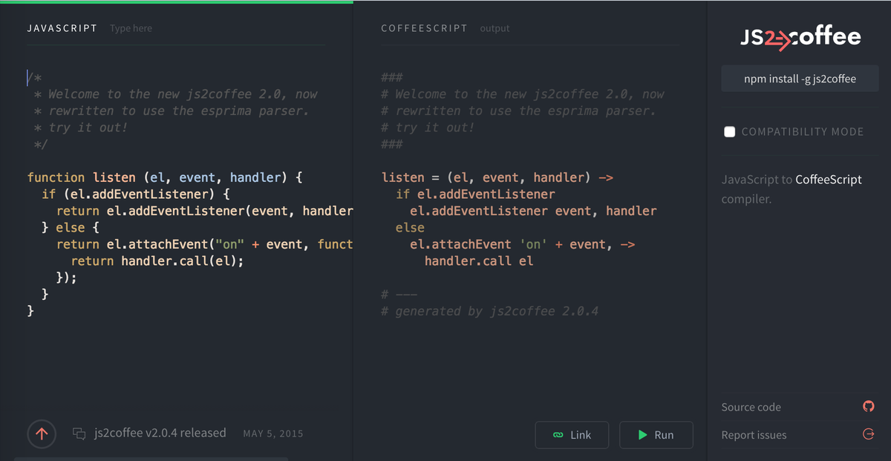The height and width of the screenshot is (461, 891).
Task: Click the 'Welcome to the new js2coffee' JavaScript comment
Action: coord(175,94)
